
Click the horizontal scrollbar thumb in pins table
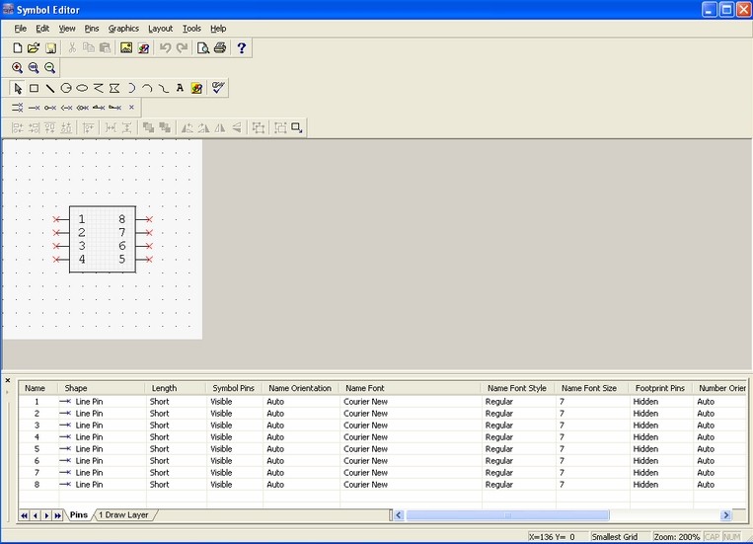(507, 515)
